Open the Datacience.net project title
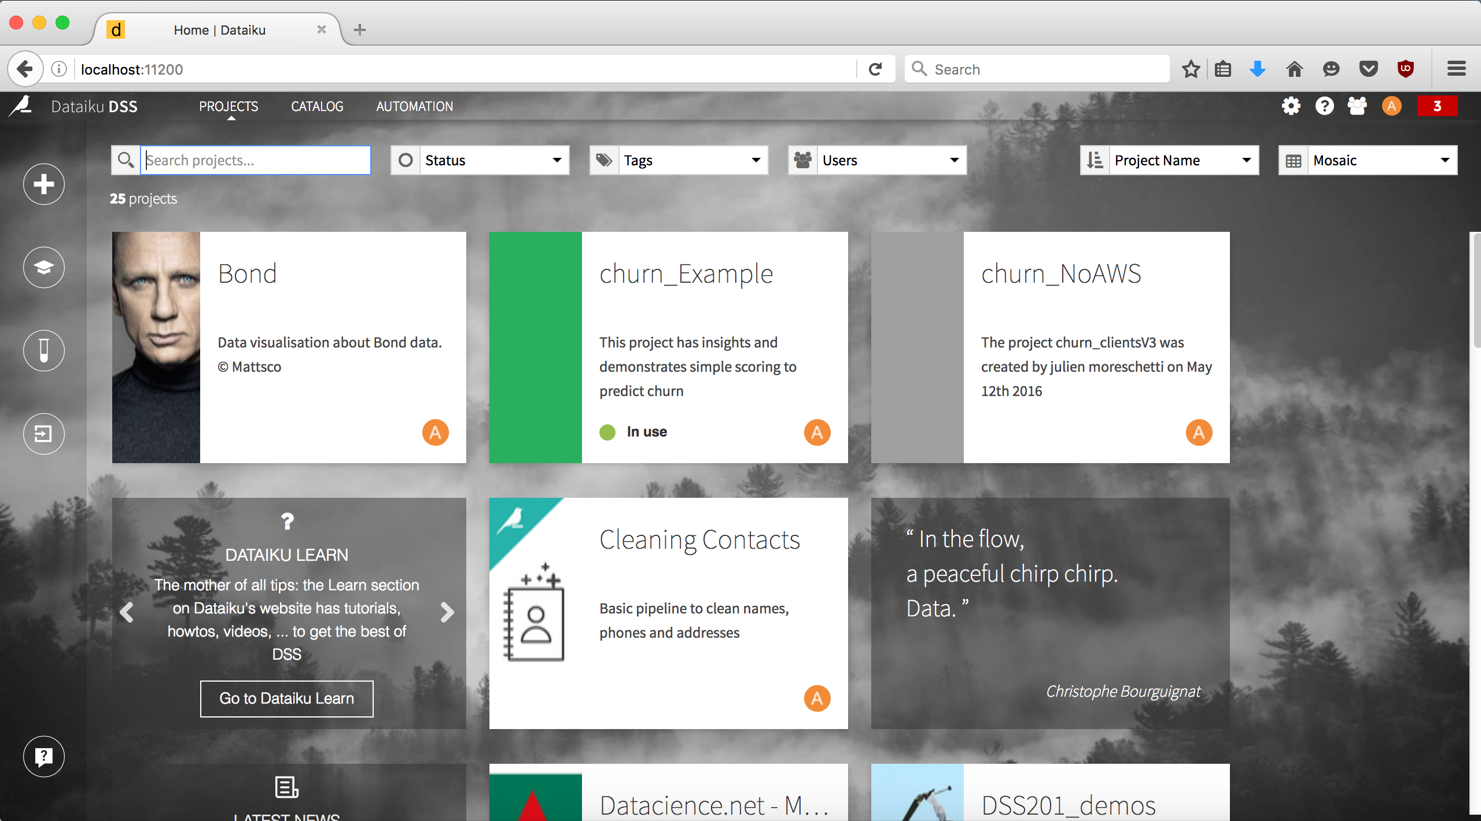The height and width of the screenshot is (821, 1481). 714,805
